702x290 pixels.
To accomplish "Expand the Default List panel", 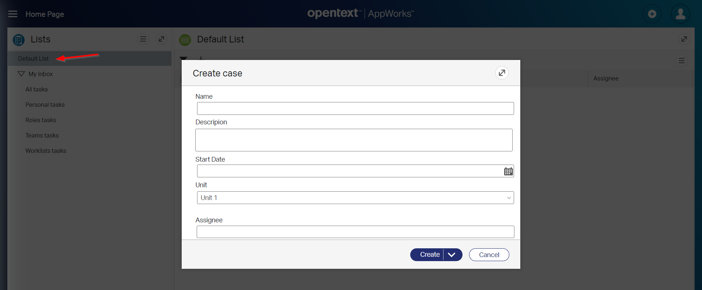I will point(684,39).
